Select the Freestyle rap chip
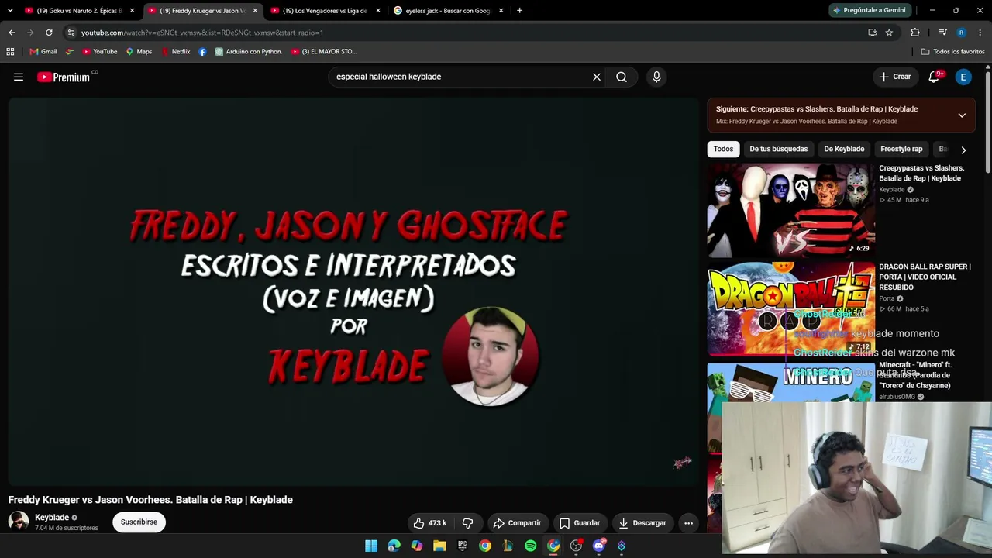The width and height of the screenshot is (992, 558). (901, 149)
